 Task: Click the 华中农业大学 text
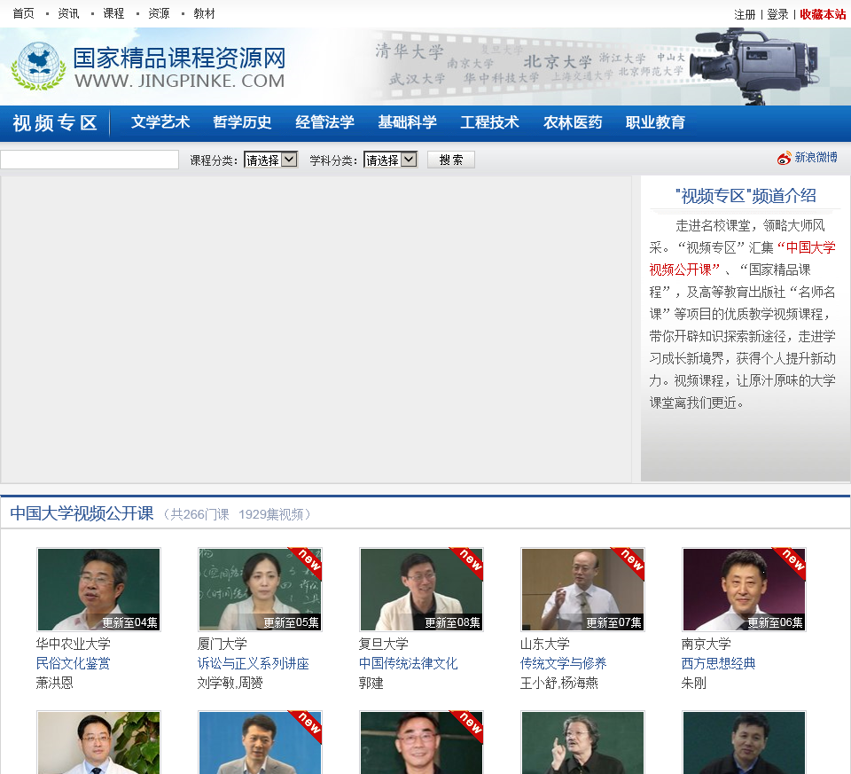click(73, 644)
